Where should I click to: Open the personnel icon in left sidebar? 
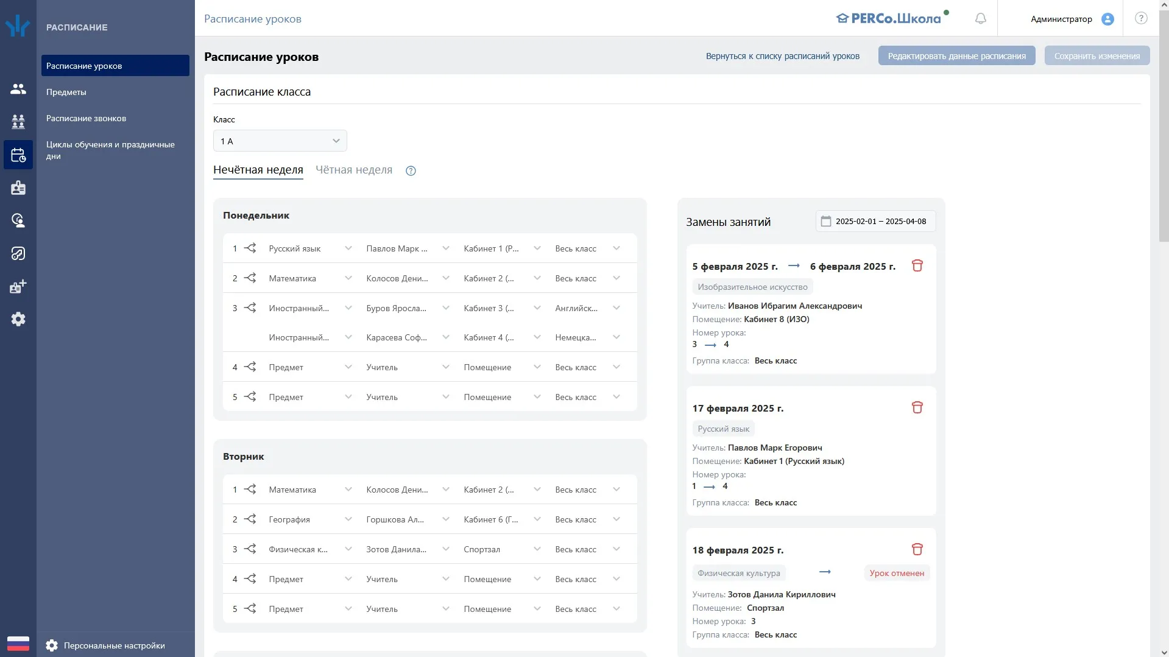click(18, 89)
